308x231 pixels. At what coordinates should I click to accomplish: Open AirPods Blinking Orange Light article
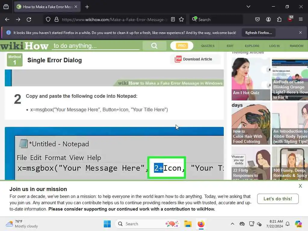point(290,79)
